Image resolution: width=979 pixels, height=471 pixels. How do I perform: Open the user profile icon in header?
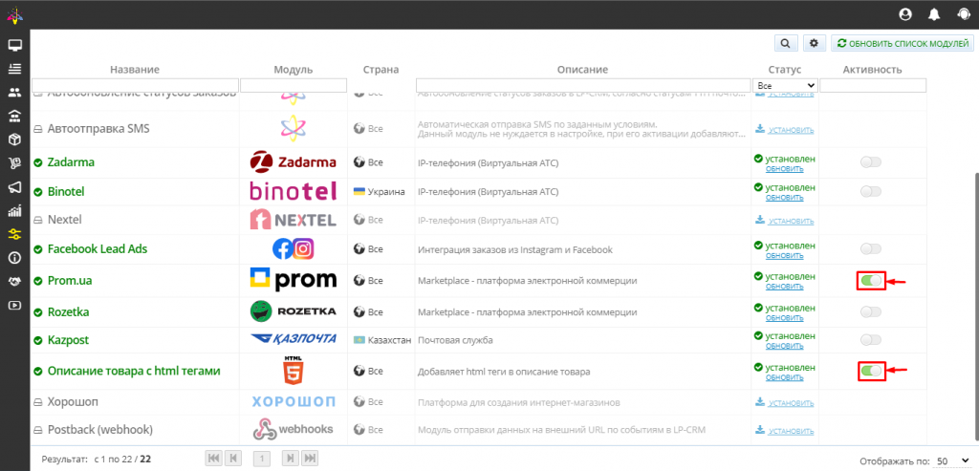pyautogui.click(x=904, y=15)
